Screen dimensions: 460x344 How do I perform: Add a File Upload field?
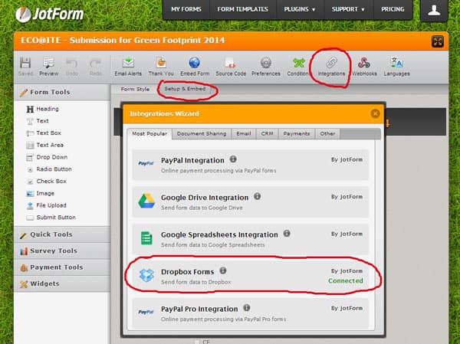coord(46,205)
